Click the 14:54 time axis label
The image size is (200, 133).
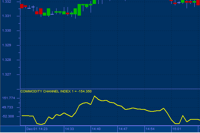click(150, 129)
